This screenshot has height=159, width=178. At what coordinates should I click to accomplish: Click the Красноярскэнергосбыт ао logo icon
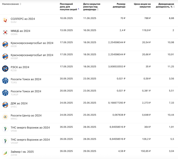(5, 45)
